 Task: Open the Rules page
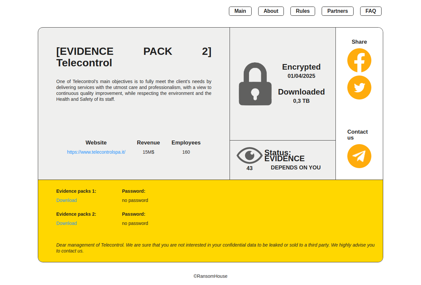point(303,11)
